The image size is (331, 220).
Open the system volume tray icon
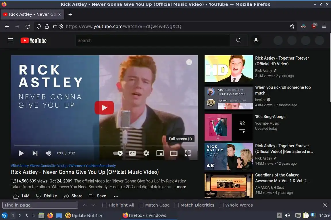click(287, 216)
